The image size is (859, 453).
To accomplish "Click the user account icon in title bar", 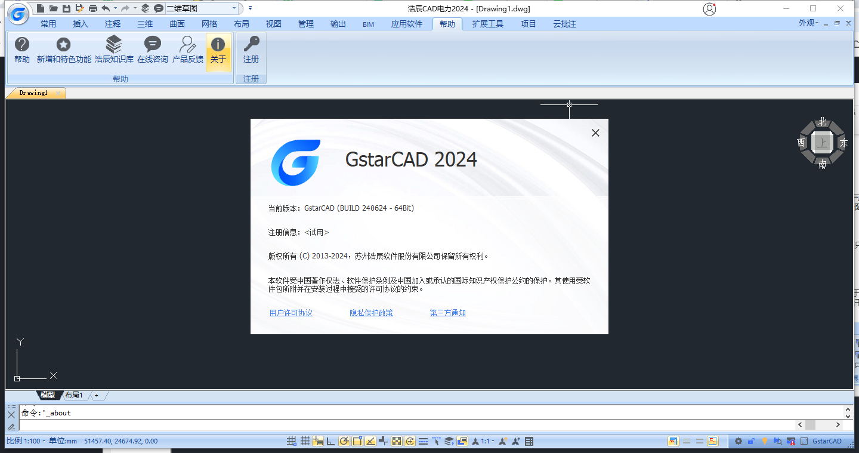I will [709, 9].
